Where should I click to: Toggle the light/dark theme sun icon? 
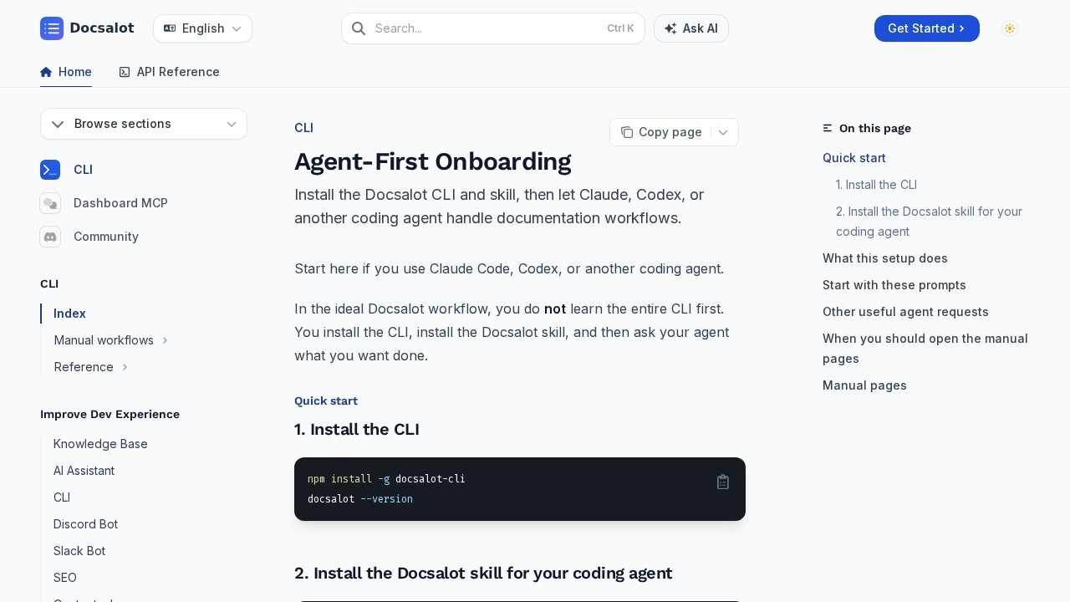1010,28
